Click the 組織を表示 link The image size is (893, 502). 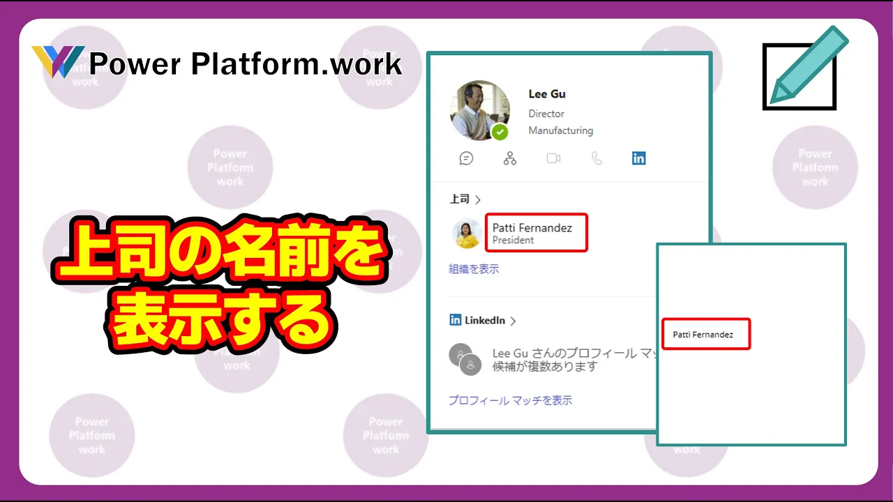[474, 268]
